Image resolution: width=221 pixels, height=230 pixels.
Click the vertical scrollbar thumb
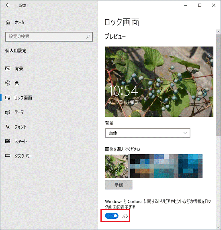coord(218,85)
